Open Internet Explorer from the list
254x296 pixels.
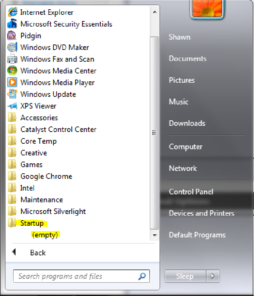click(47, 12)
